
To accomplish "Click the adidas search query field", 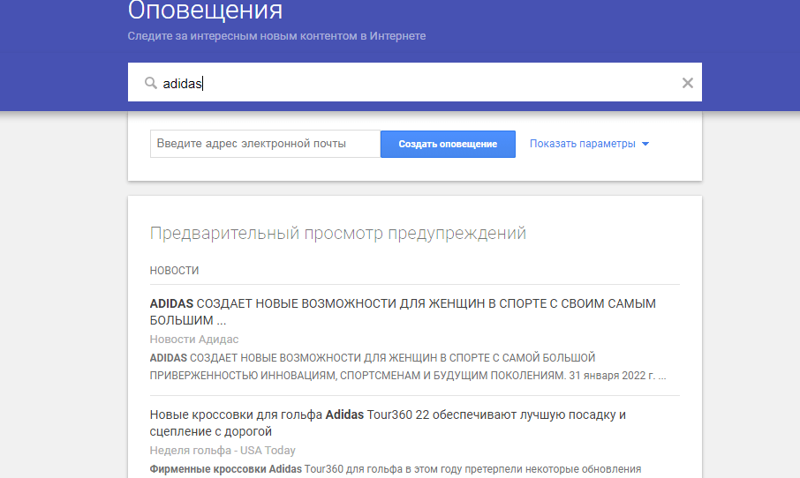I will (415, 83).
